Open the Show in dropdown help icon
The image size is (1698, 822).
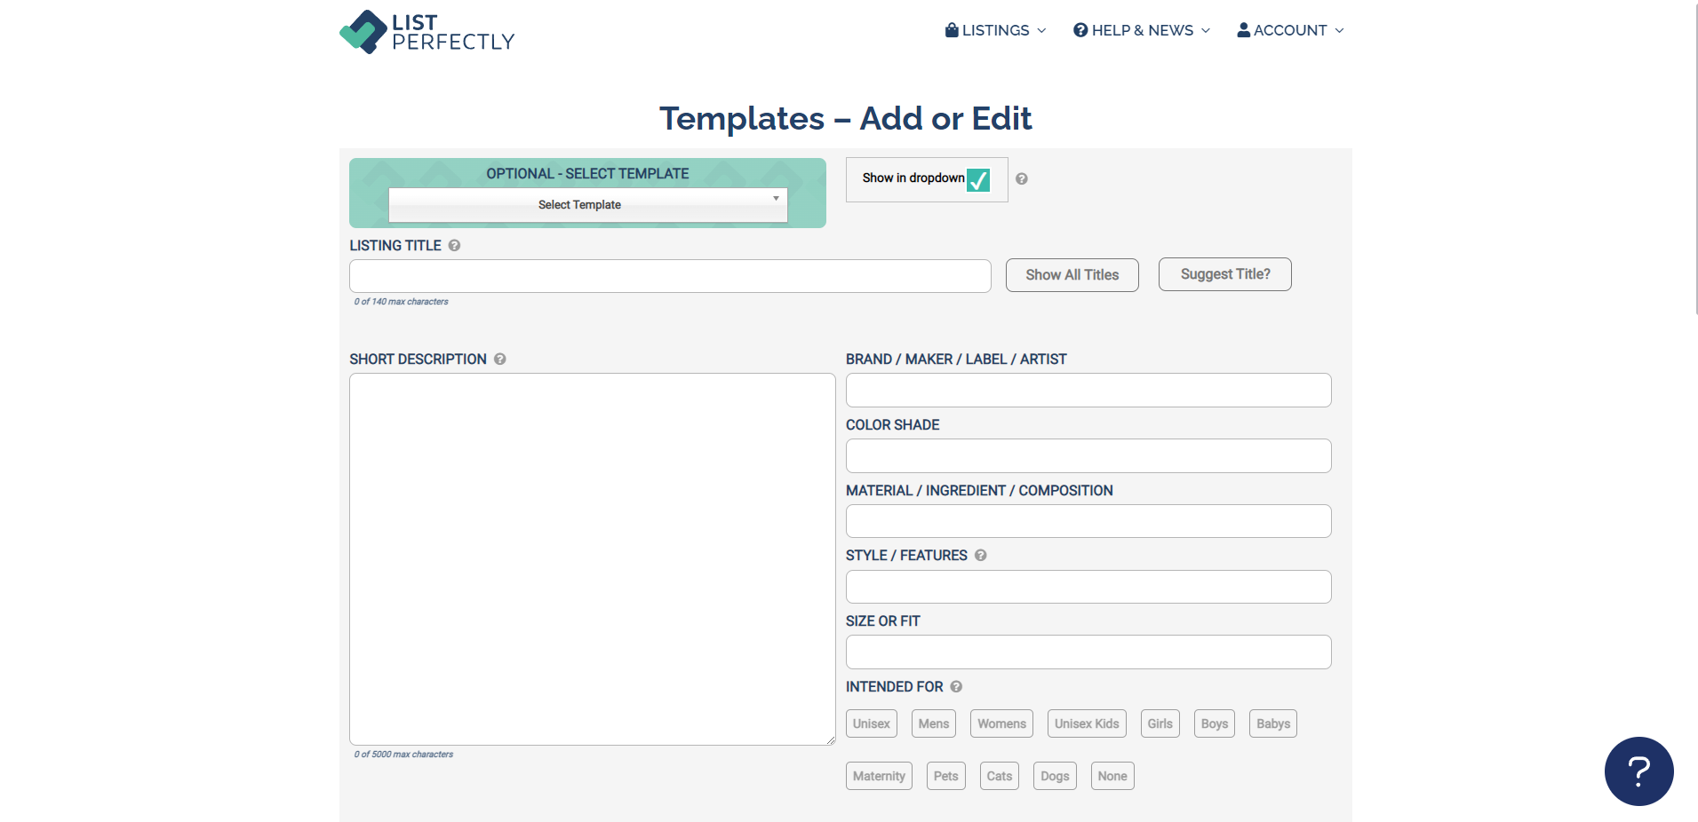point(1022,178)
